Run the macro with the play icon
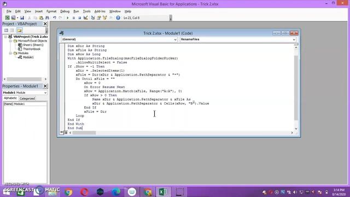 67,18
